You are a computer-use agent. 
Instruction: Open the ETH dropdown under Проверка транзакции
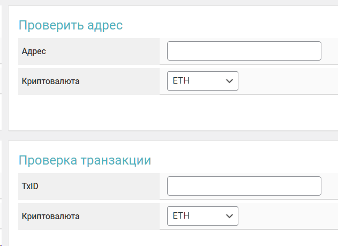click(202, 216)
